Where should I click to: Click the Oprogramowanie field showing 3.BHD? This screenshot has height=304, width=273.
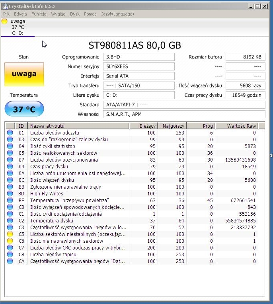139,57
